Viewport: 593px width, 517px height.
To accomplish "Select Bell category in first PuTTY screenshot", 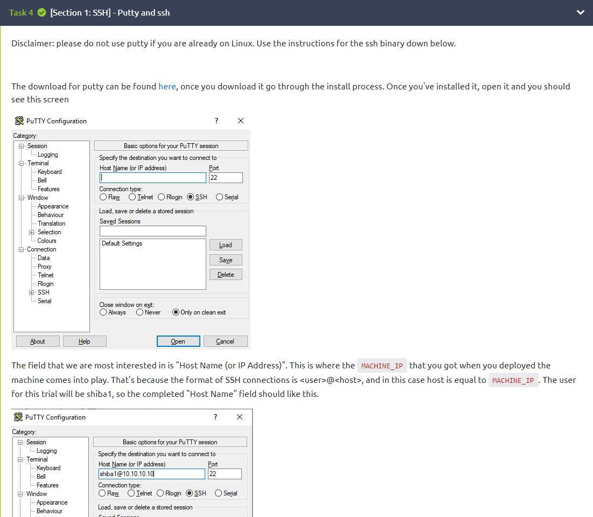I will tap(42, 180).
